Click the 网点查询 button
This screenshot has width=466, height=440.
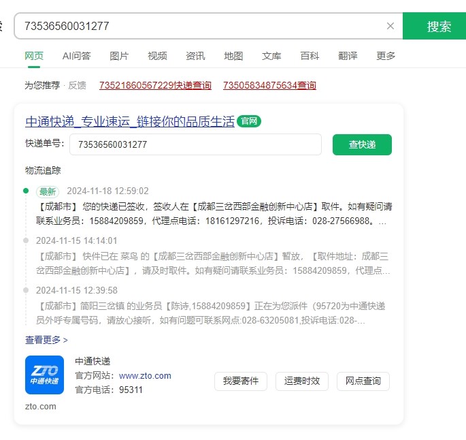pyautogui.click(x=363, y=381)
